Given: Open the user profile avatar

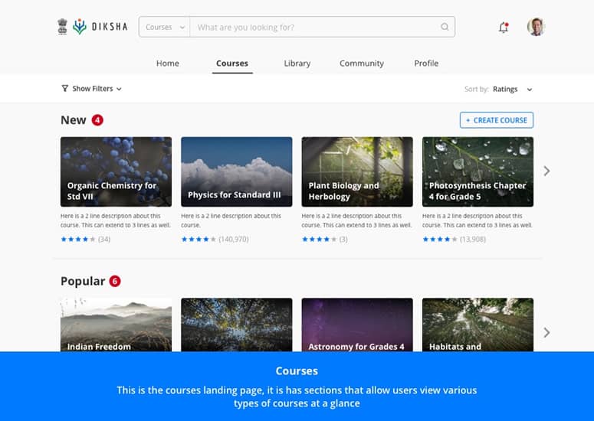Looking at the screenshot, I should click(536, 27).
